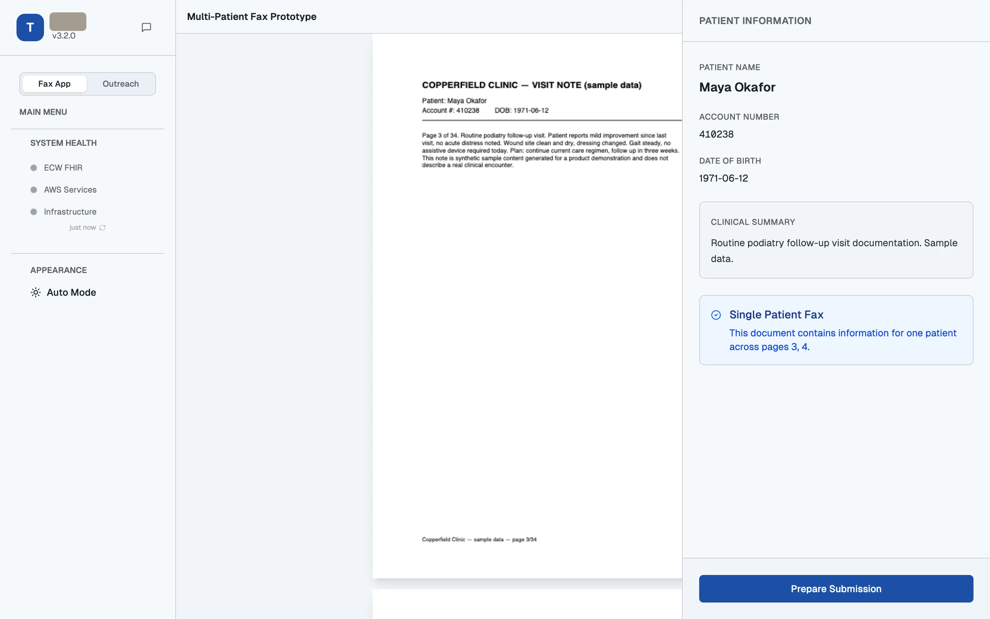The height and width of the screenshot is (619, 990).
Task: Click the visit note body paragraph
Action: click(551, 150)
